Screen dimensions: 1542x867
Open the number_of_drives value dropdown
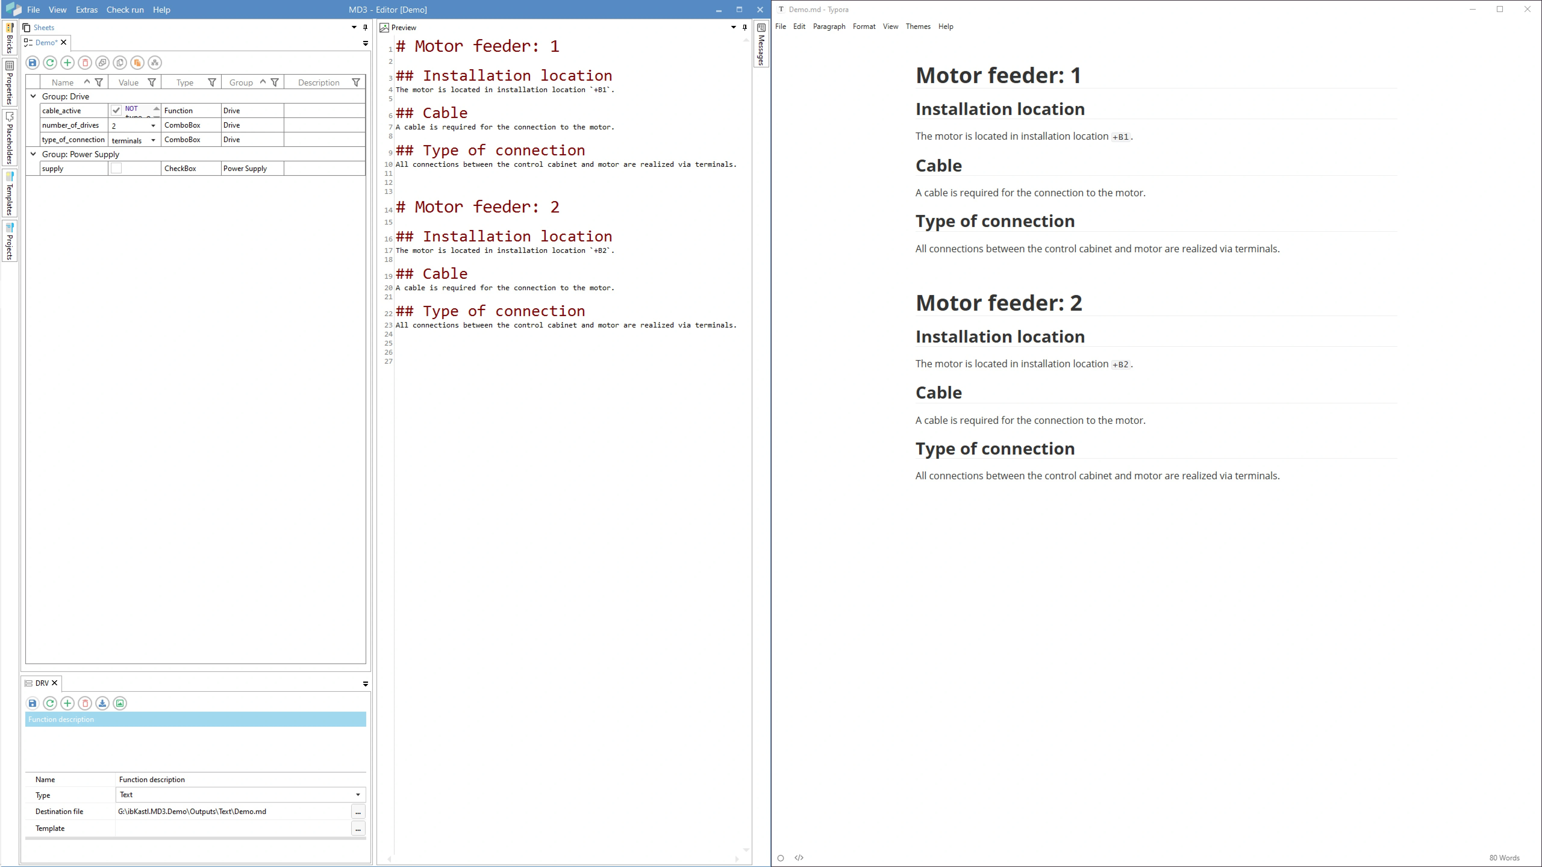click(x=153, y=126)
